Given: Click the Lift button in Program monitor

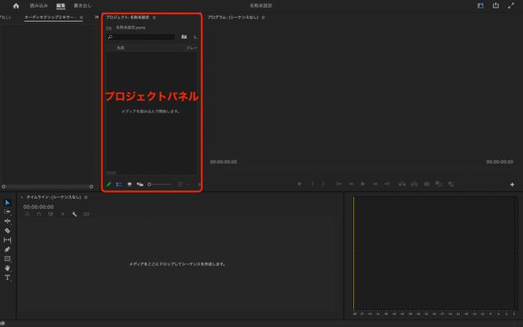Looking at the screenshot, I should (x=402, y=184).
